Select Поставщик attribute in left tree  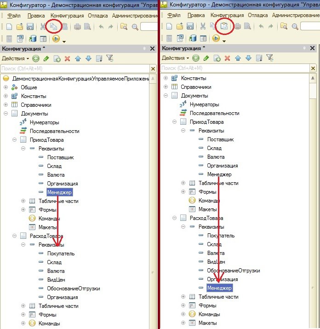pyautogui.click(x=60, y=157)
